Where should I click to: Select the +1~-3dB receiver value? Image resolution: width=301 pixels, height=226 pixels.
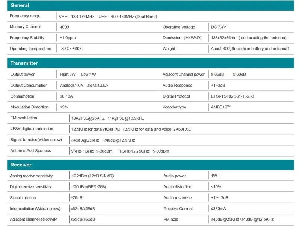tap(219, 198)
